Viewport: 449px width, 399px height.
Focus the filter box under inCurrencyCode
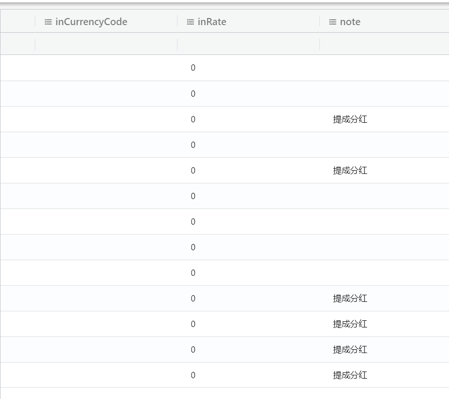[106, 45]
